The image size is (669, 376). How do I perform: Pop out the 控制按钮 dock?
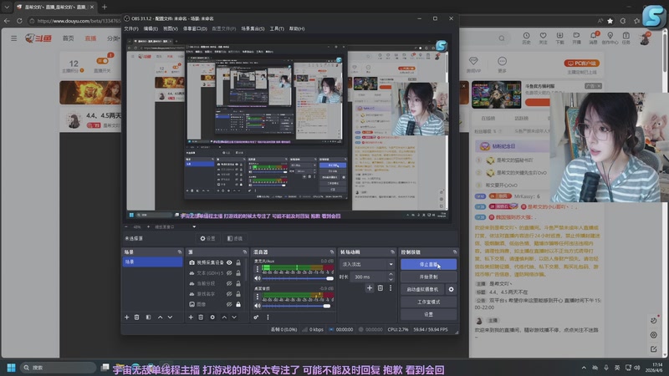455,252
